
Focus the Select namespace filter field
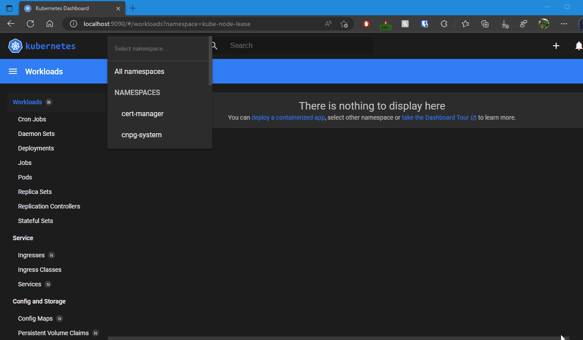click(x=158, y=48)
